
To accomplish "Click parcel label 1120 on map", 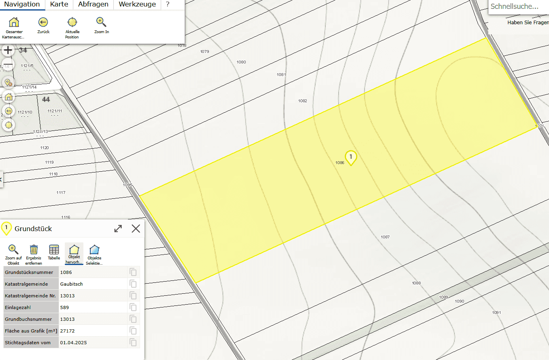I will tap(45, 147).
